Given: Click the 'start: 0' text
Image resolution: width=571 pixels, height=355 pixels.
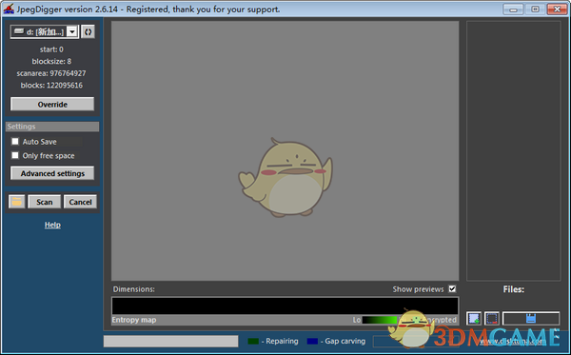Looking at the screenshot, I should pos(51,49).
